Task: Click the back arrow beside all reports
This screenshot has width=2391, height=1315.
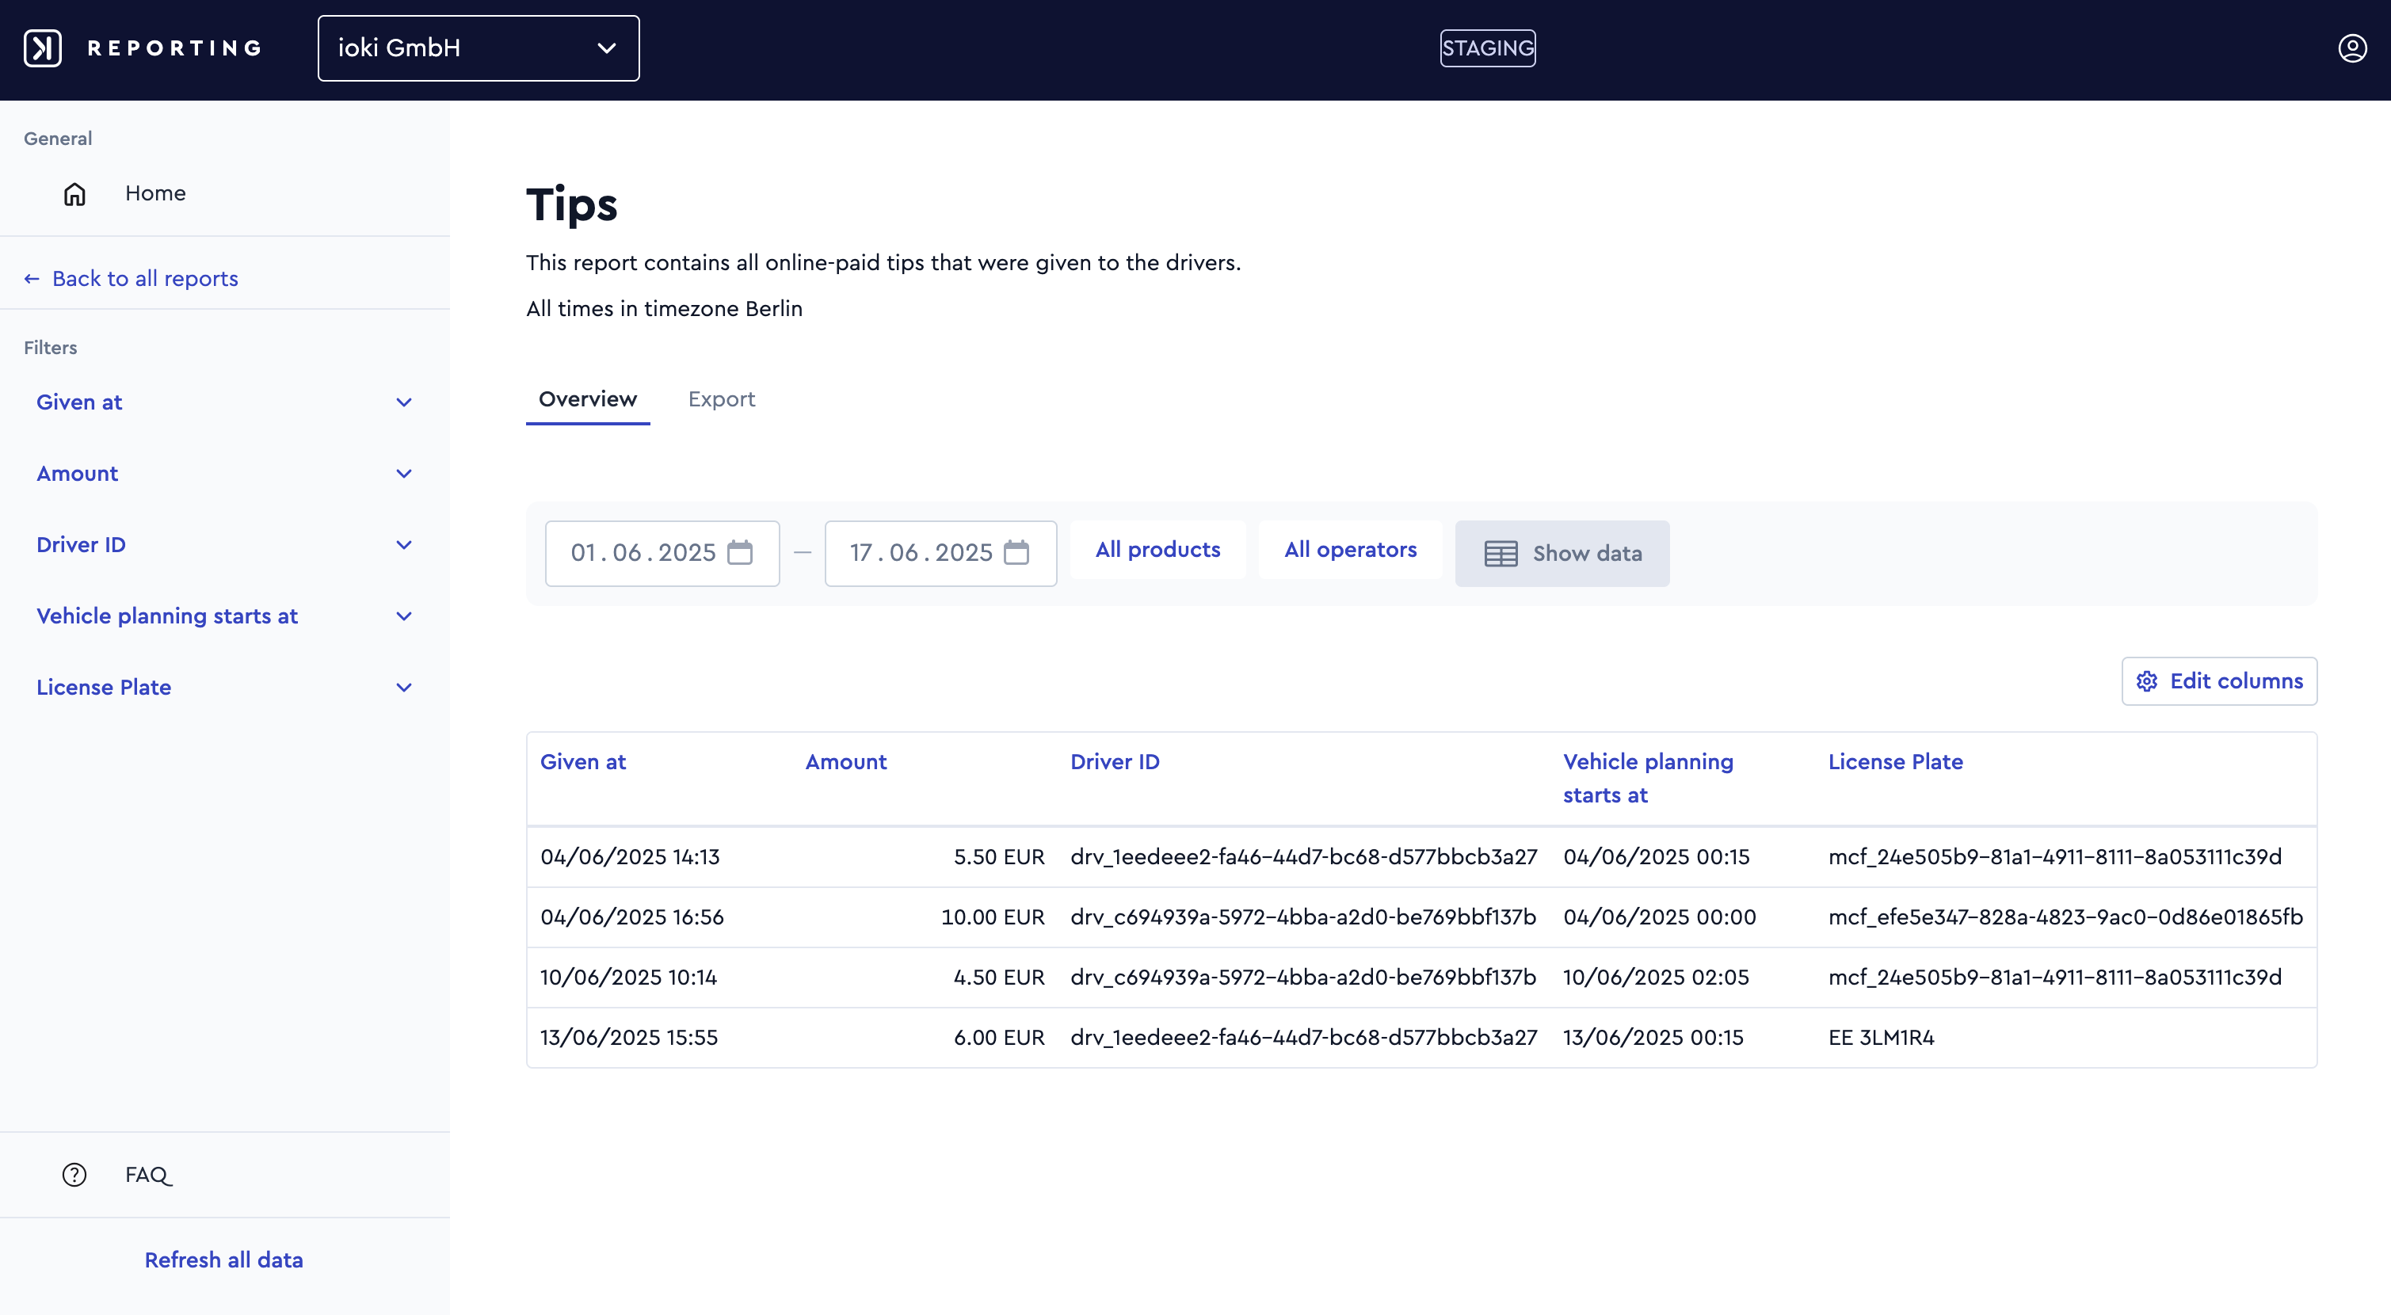Action: pos(32,278)
